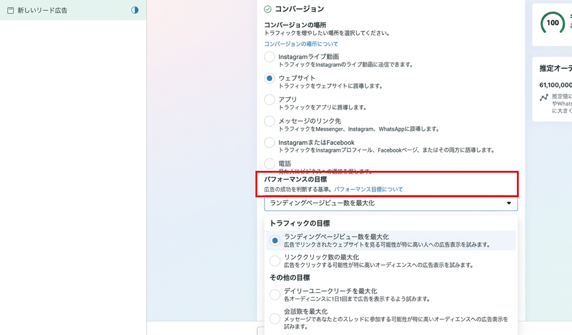
Task: Open the パフォーマンス目標について link
Action: (x=368, y=189)
